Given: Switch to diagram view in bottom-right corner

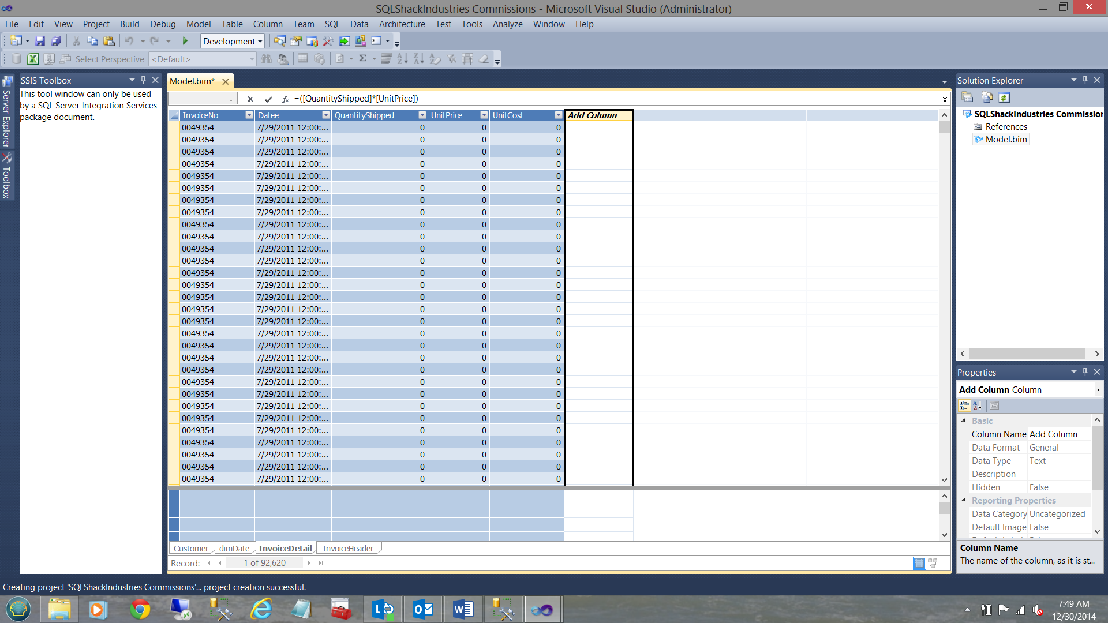Looking at the screenshot, I should point(933,563).
